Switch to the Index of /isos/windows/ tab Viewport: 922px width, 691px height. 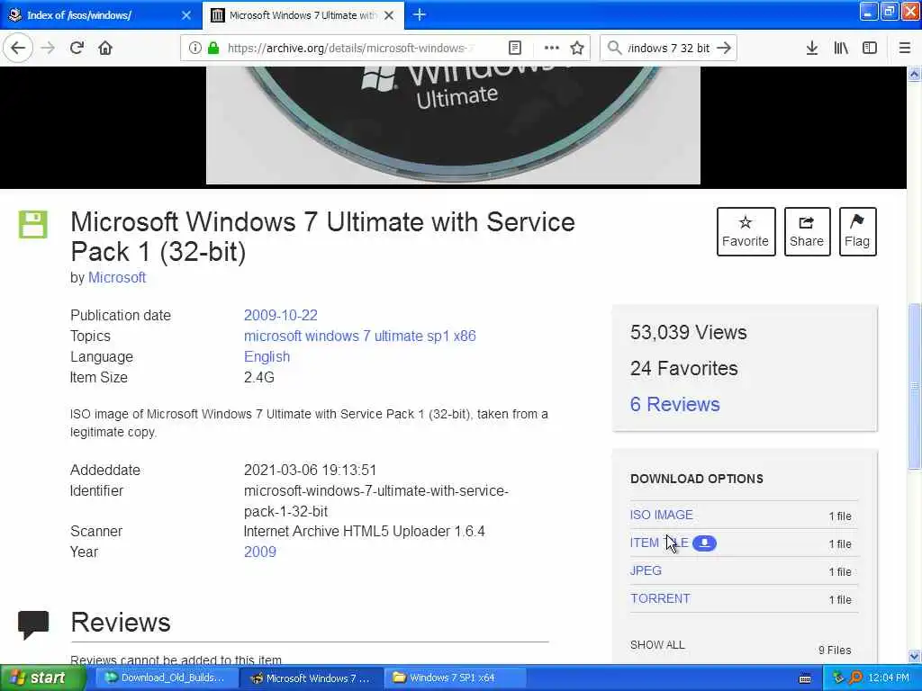(x=101, y=15)
